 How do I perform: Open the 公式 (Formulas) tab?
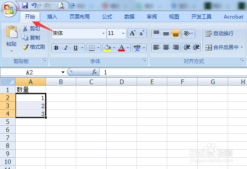point(107,17)
